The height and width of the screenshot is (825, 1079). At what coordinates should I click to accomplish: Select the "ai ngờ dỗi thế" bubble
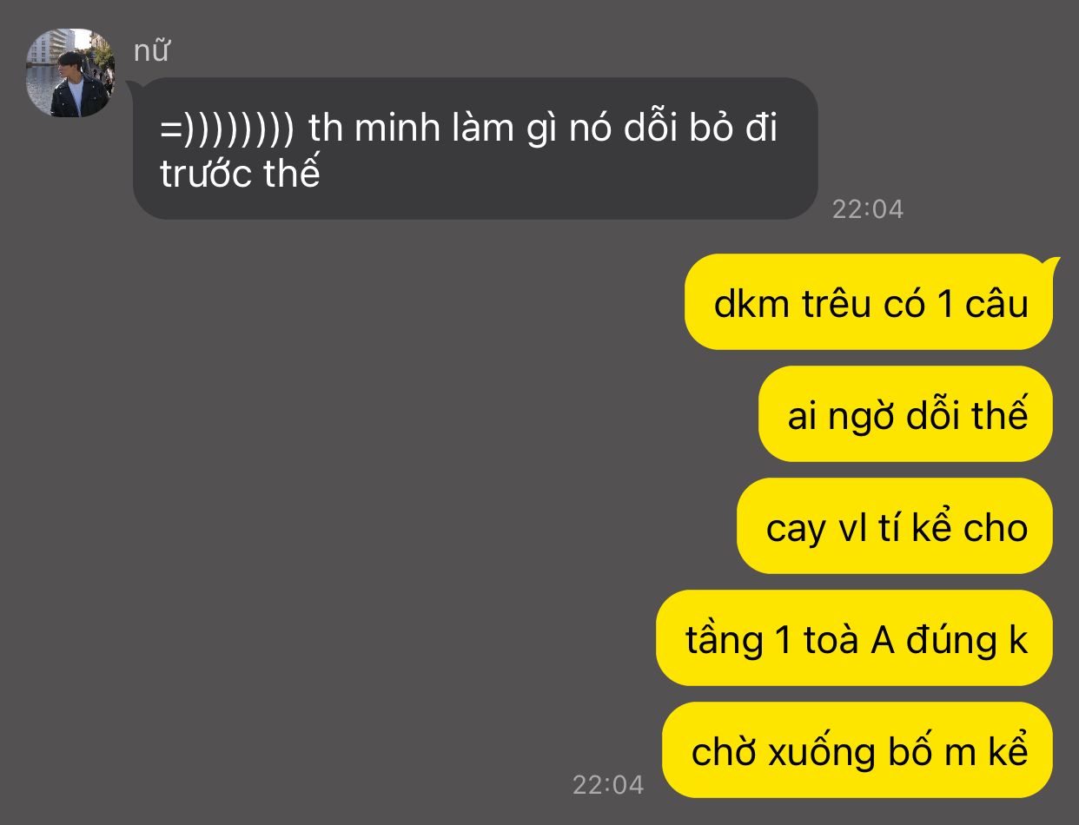click(905, 414)
